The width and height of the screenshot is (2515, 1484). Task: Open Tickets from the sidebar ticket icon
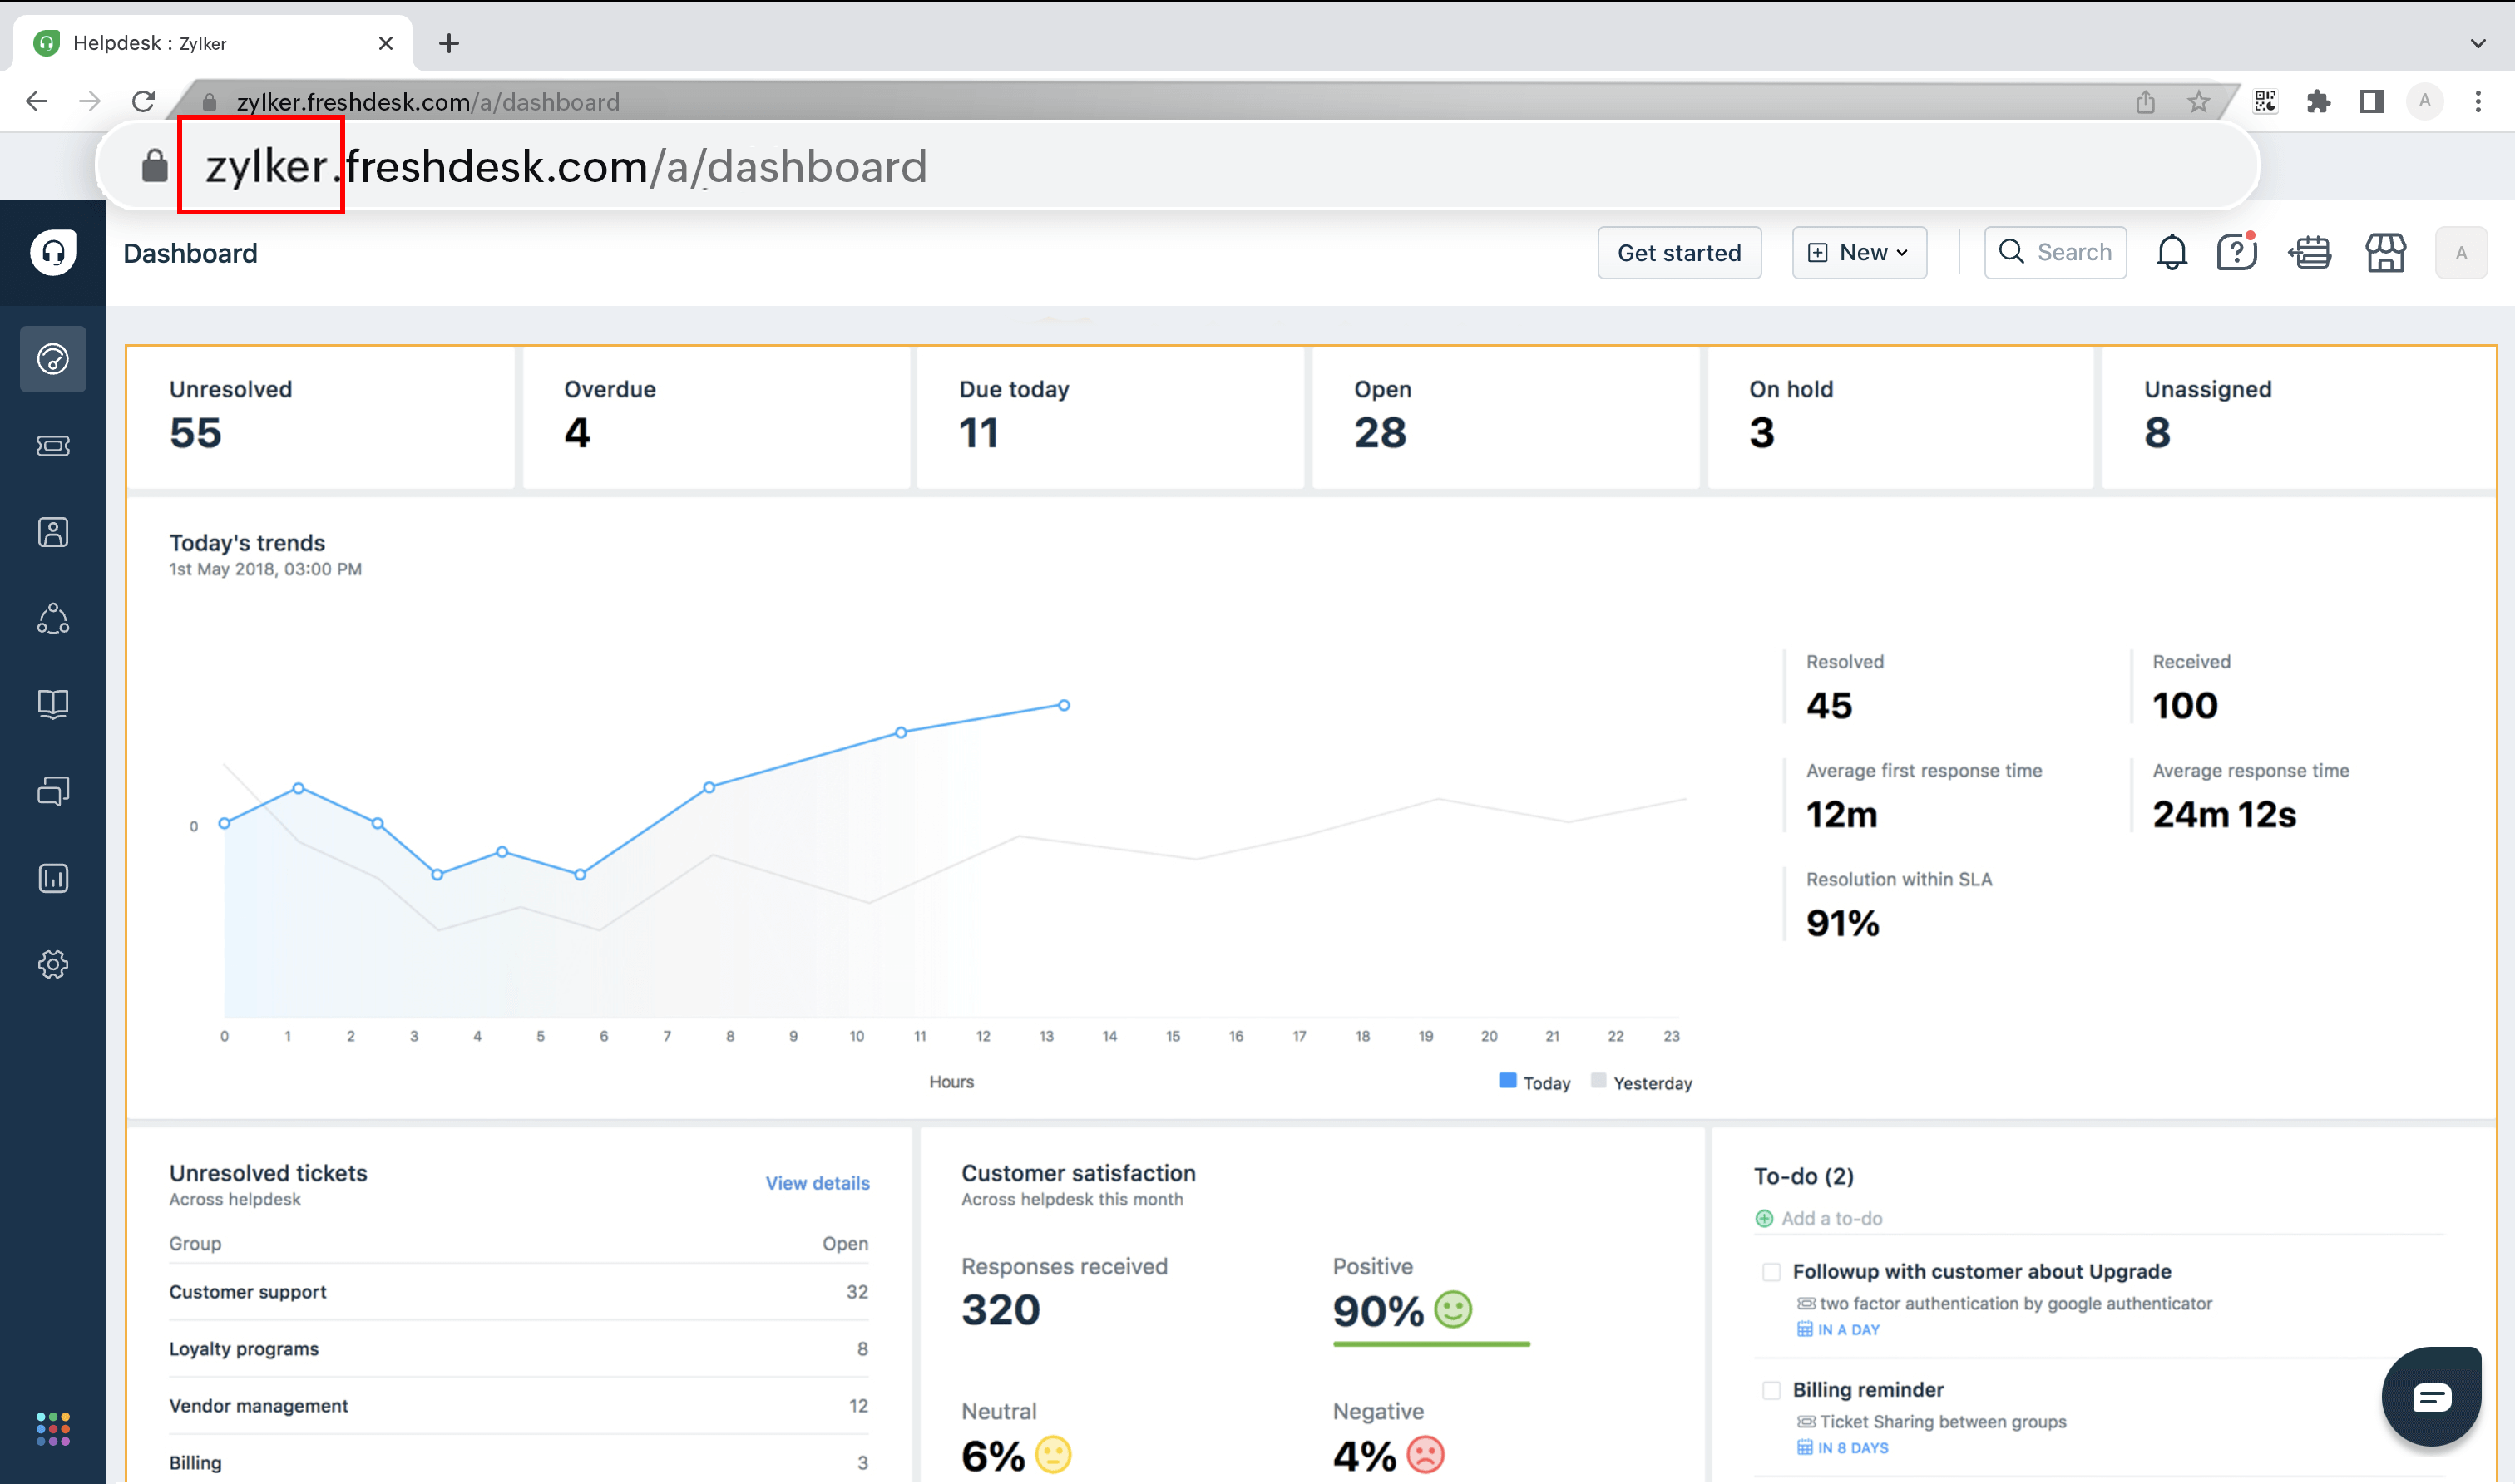[53, 446]
